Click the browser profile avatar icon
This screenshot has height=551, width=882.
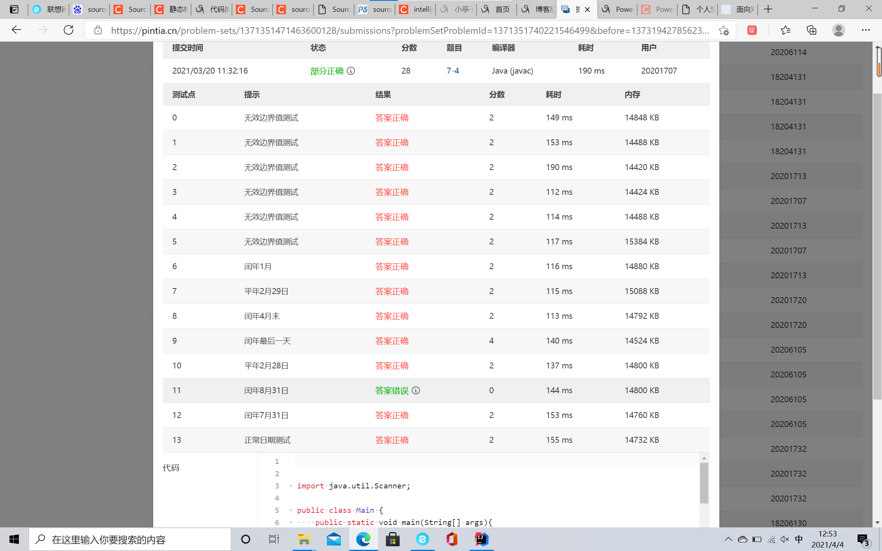[x=838, y=30]
